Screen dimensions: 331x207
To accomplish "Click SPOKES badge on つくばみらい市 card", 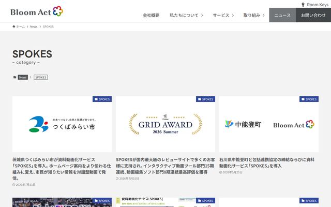I will 102,99.
